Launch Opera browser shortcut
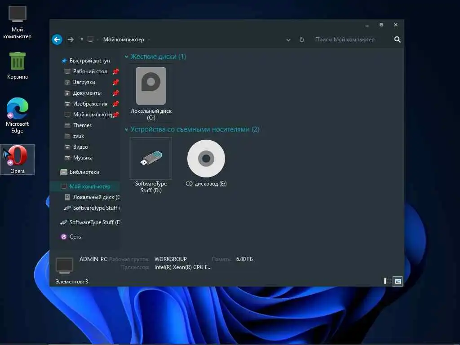Image resolution: width=460 pixels, height=345 pixels. pos(18,159)
